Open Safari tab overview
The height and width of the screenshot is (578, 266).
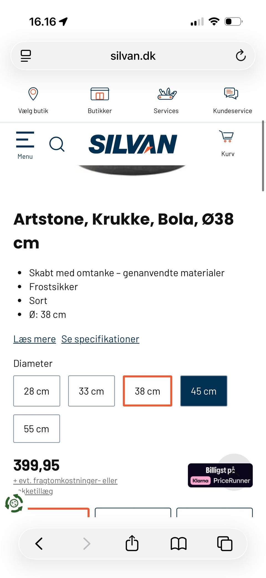pos(225,543)
